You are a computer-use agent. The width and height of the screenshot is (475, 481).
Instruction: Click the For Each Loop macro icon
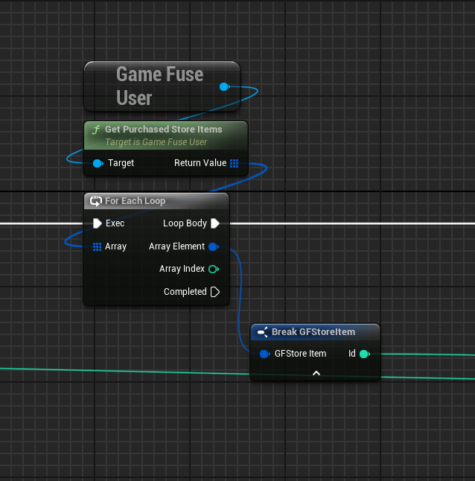point(96,201)
